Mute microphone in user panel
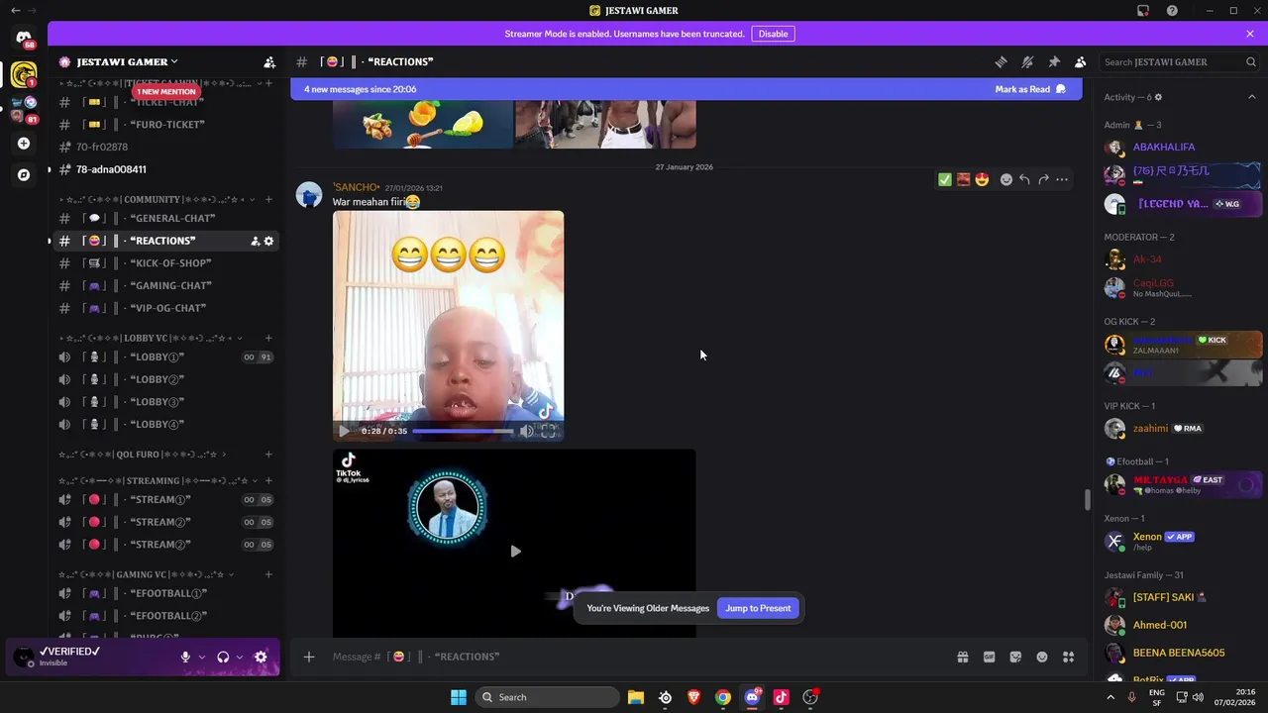 click(185, 657)
